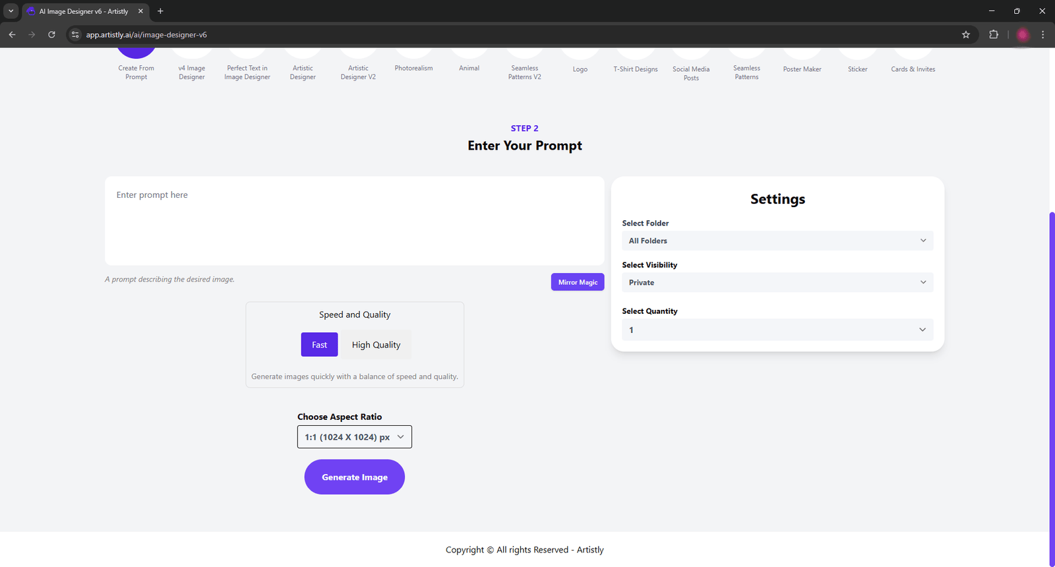This screenshot has height=567, width=1055.
Task: Expand the Select Folder dropdown
Action: point(777,241)
